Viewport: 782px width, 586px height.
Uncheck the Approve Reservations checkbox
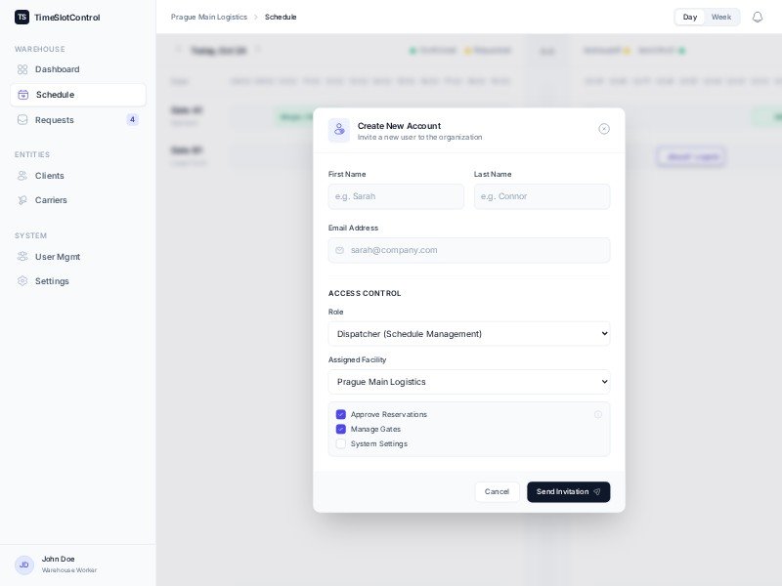pyautogui.click(x=341, y=414)
